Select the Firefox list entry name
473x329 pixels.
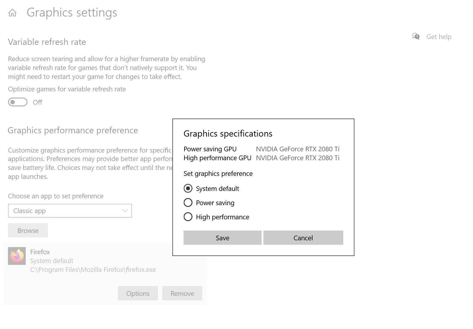point(40,252)
